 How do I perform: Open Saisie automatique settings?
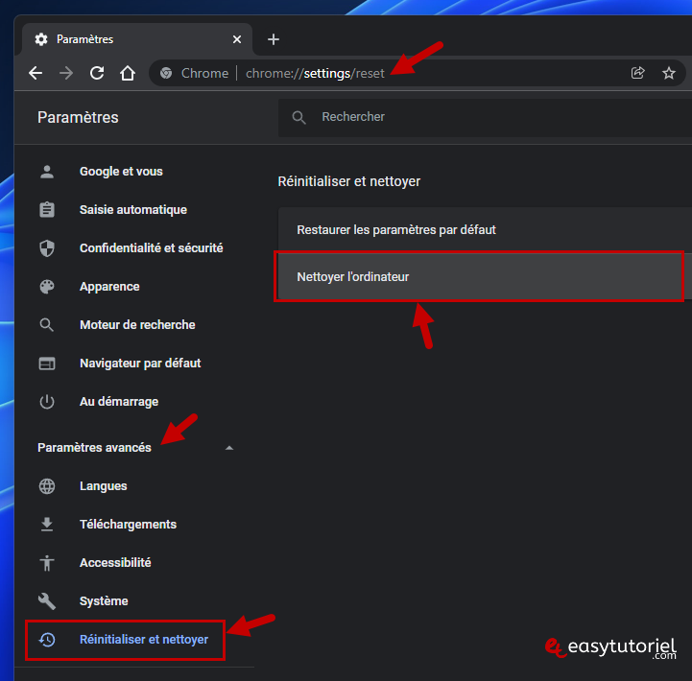(x=133, y=210)
